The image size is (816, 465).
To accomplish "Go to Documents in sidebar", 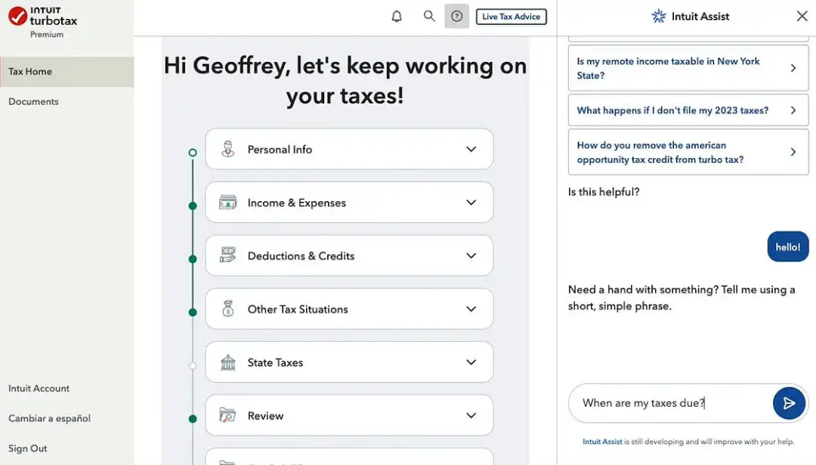I will point(33,101).
